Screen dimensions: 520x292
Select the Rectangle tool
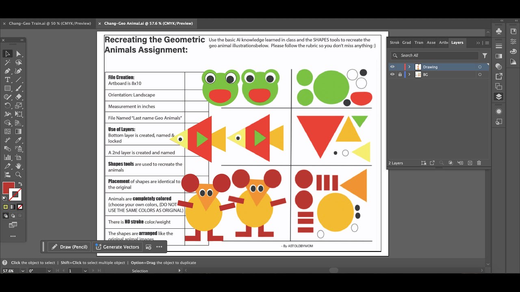7,88
